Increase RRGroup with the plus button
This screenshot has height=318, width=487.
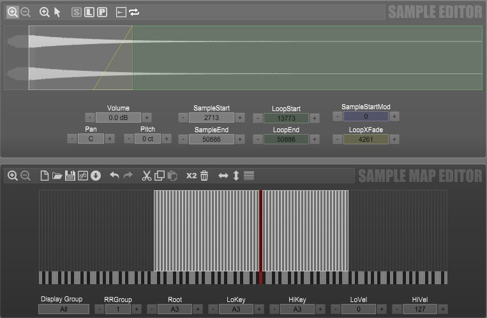point(137,309)
